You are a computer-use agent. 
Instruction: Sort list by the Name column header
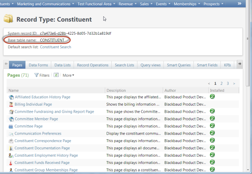[13, 91]
